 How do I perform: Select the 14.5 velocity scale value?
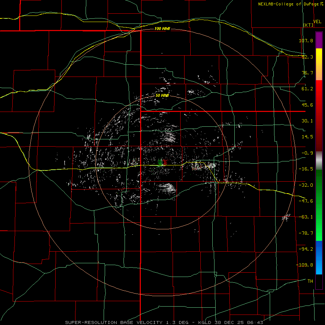coord(307,137)
